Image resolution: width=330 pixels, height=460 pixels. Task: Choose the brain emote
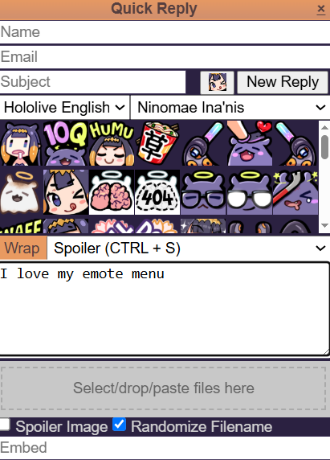[x=112, y=192]
